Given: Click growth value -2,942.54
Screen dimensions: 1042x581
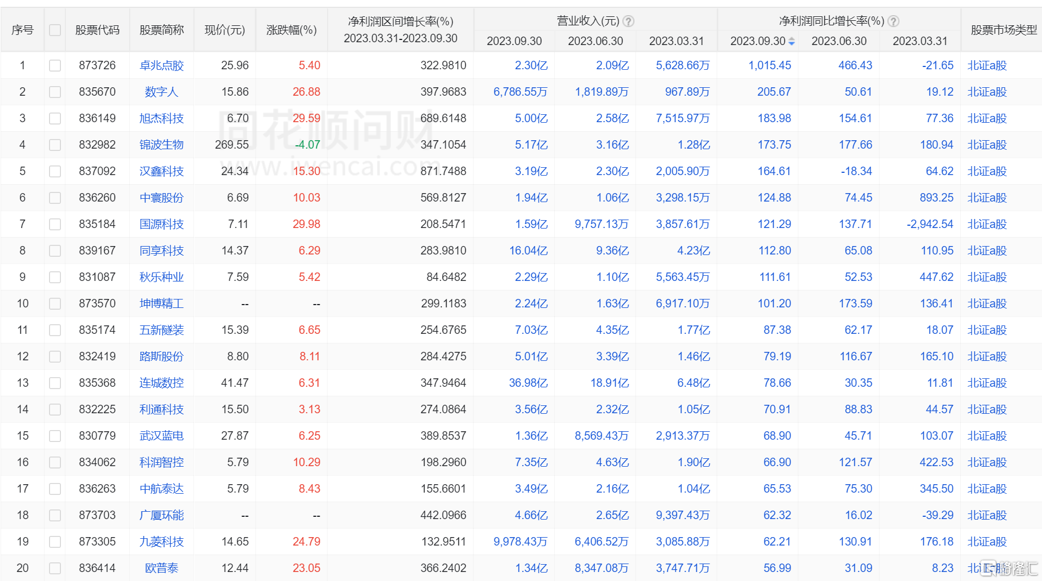Looking at the screenshot, I should click(930, 225).
